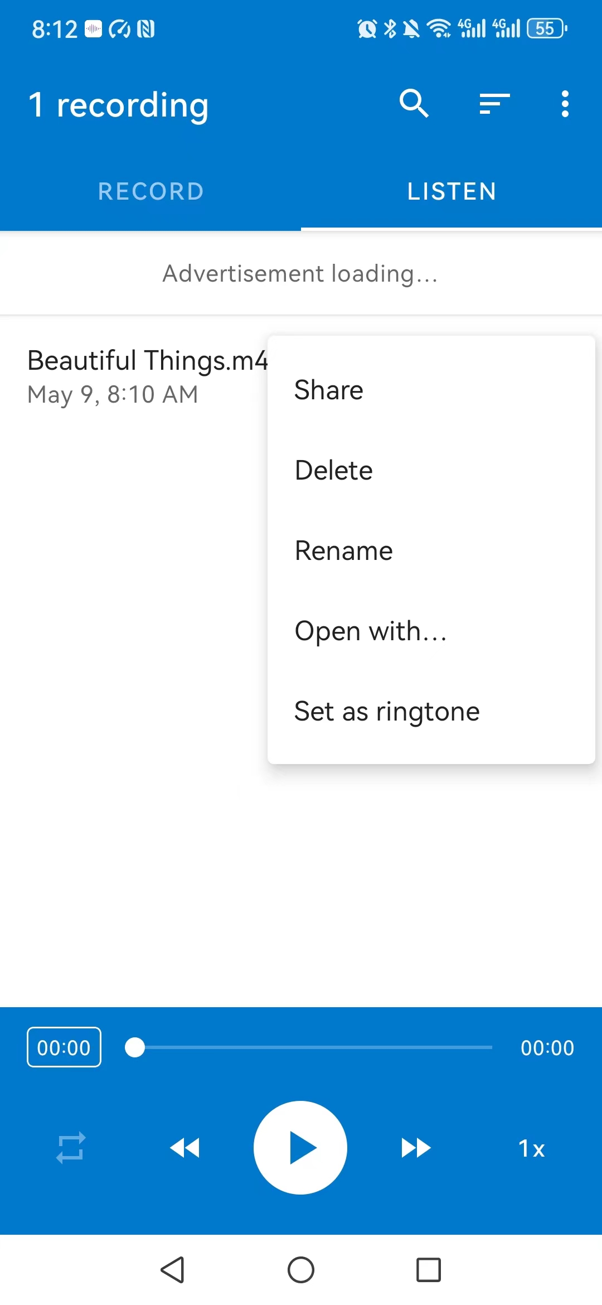Select Open with… option

point(371,631)
